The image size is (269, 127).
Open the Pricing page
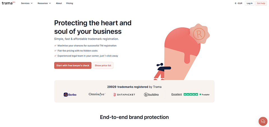[69, 3]
